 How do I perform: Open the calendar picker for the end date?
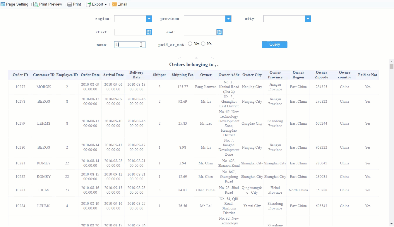point(220,32)
